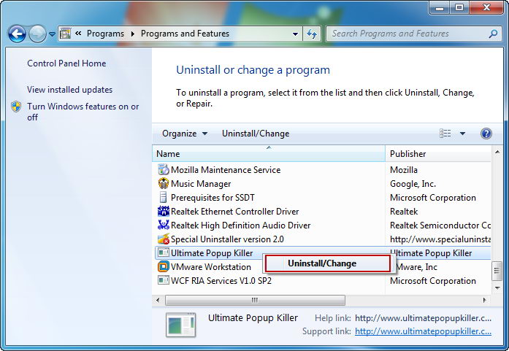This screenshot has width=509, height=351.
Task: Click the Mozilla publisher cell
Action: [x=404, y=169]
